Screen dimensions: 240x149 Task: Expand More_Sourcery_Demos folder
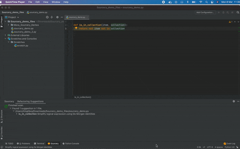8,25
